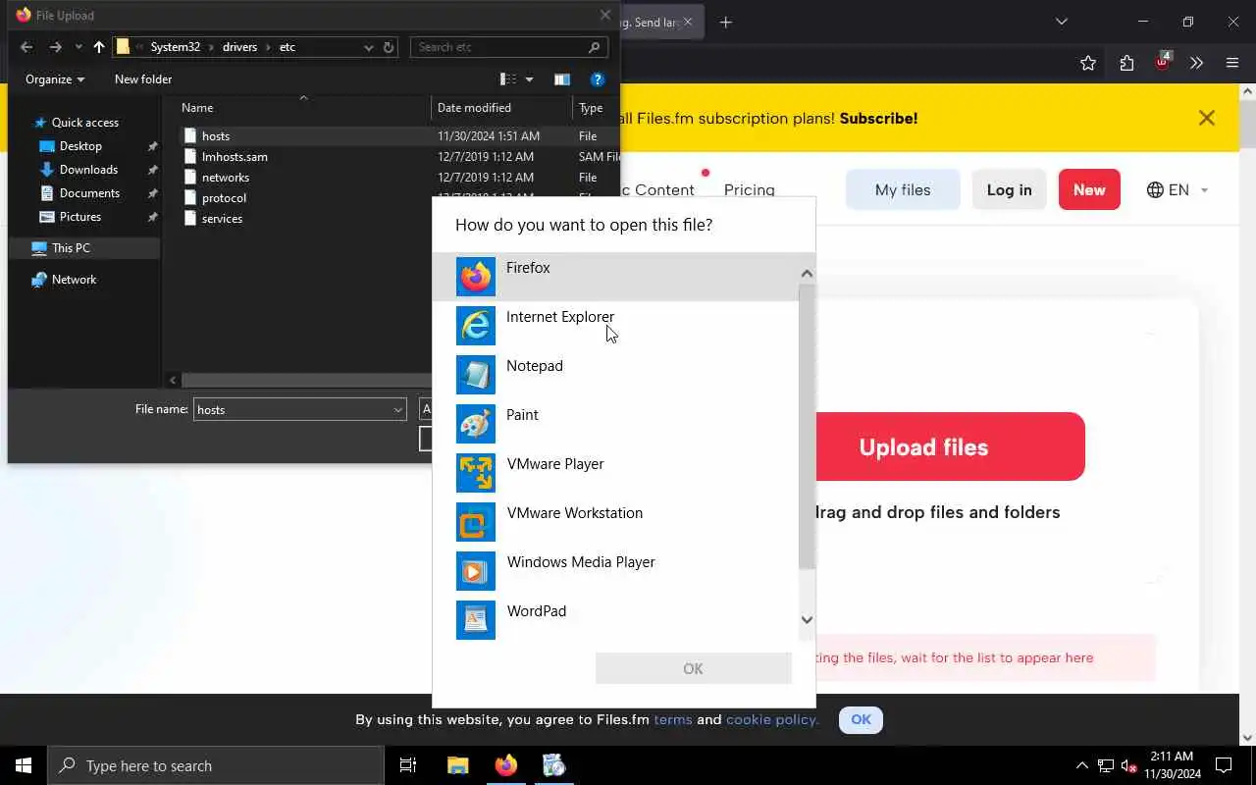List all Firefox tabs dropdown
Viewport: 1256px width, 785px height.
point(1061,22)
